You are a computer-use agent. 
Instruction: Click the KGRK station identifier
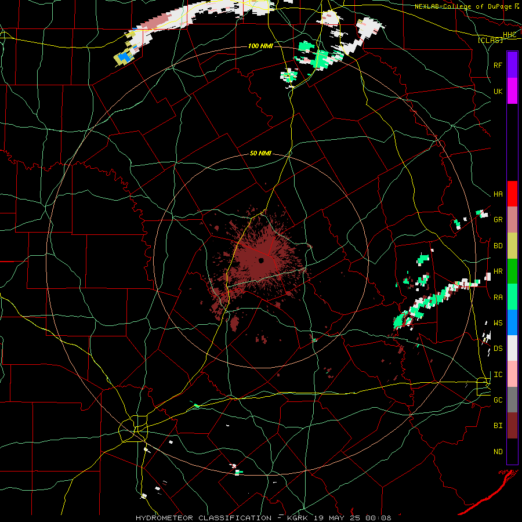[296, 518]
